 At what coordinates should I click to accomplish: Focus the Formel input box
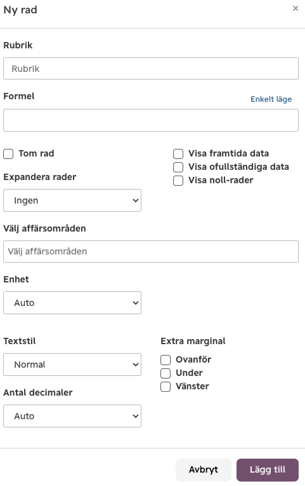coord(151,120)
